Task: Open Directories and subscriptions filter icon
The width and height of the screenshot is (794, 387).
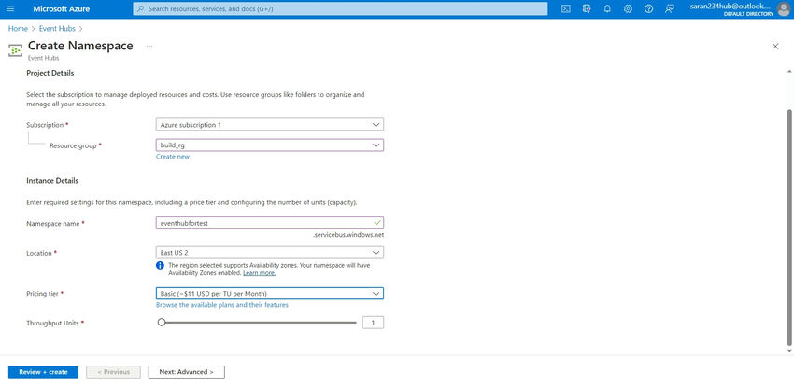Action: click(x=587, y=8)
